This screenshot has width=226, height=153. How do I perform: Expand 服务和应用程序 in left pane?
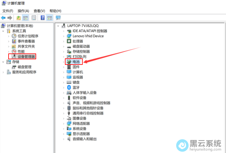pos(3,72)
